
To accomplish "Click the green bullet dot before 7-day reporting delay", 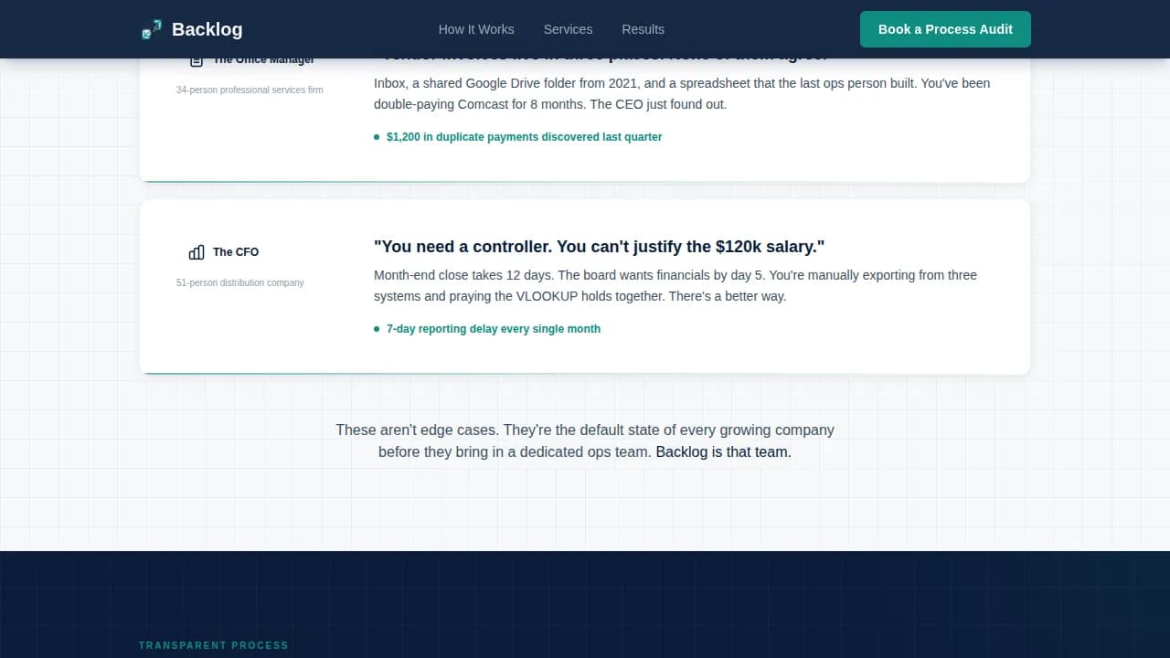I will (x=377, y=329).
